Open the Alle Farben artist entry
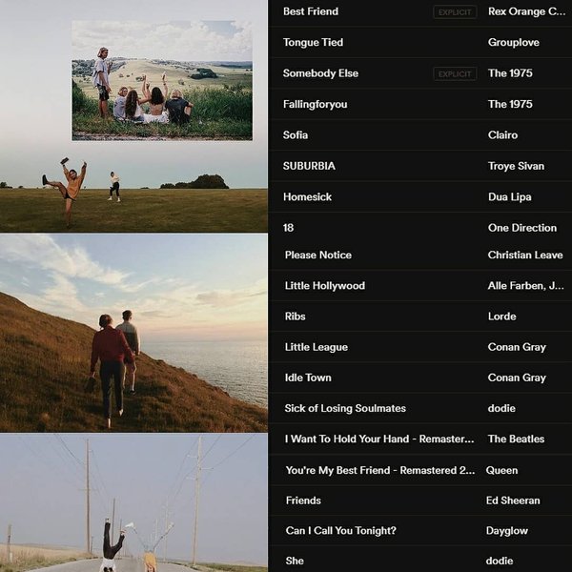572x572 pixels. pyautogui.click(x=525, y=286)
